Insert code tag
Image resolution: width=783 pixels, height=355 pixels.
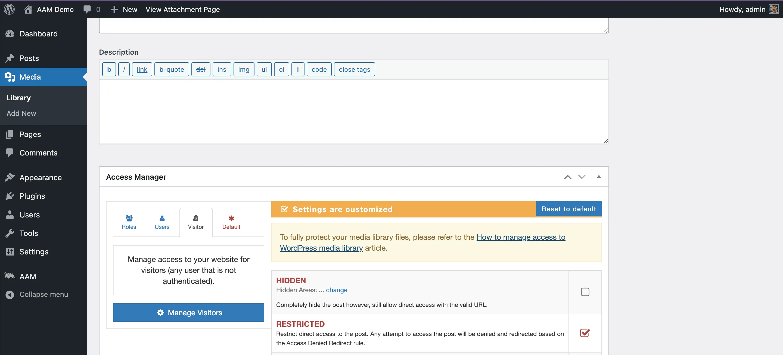click(319, 69)
